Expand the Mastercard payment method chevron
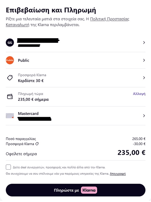This screenshot has width=151, height=202. (144, 116)
